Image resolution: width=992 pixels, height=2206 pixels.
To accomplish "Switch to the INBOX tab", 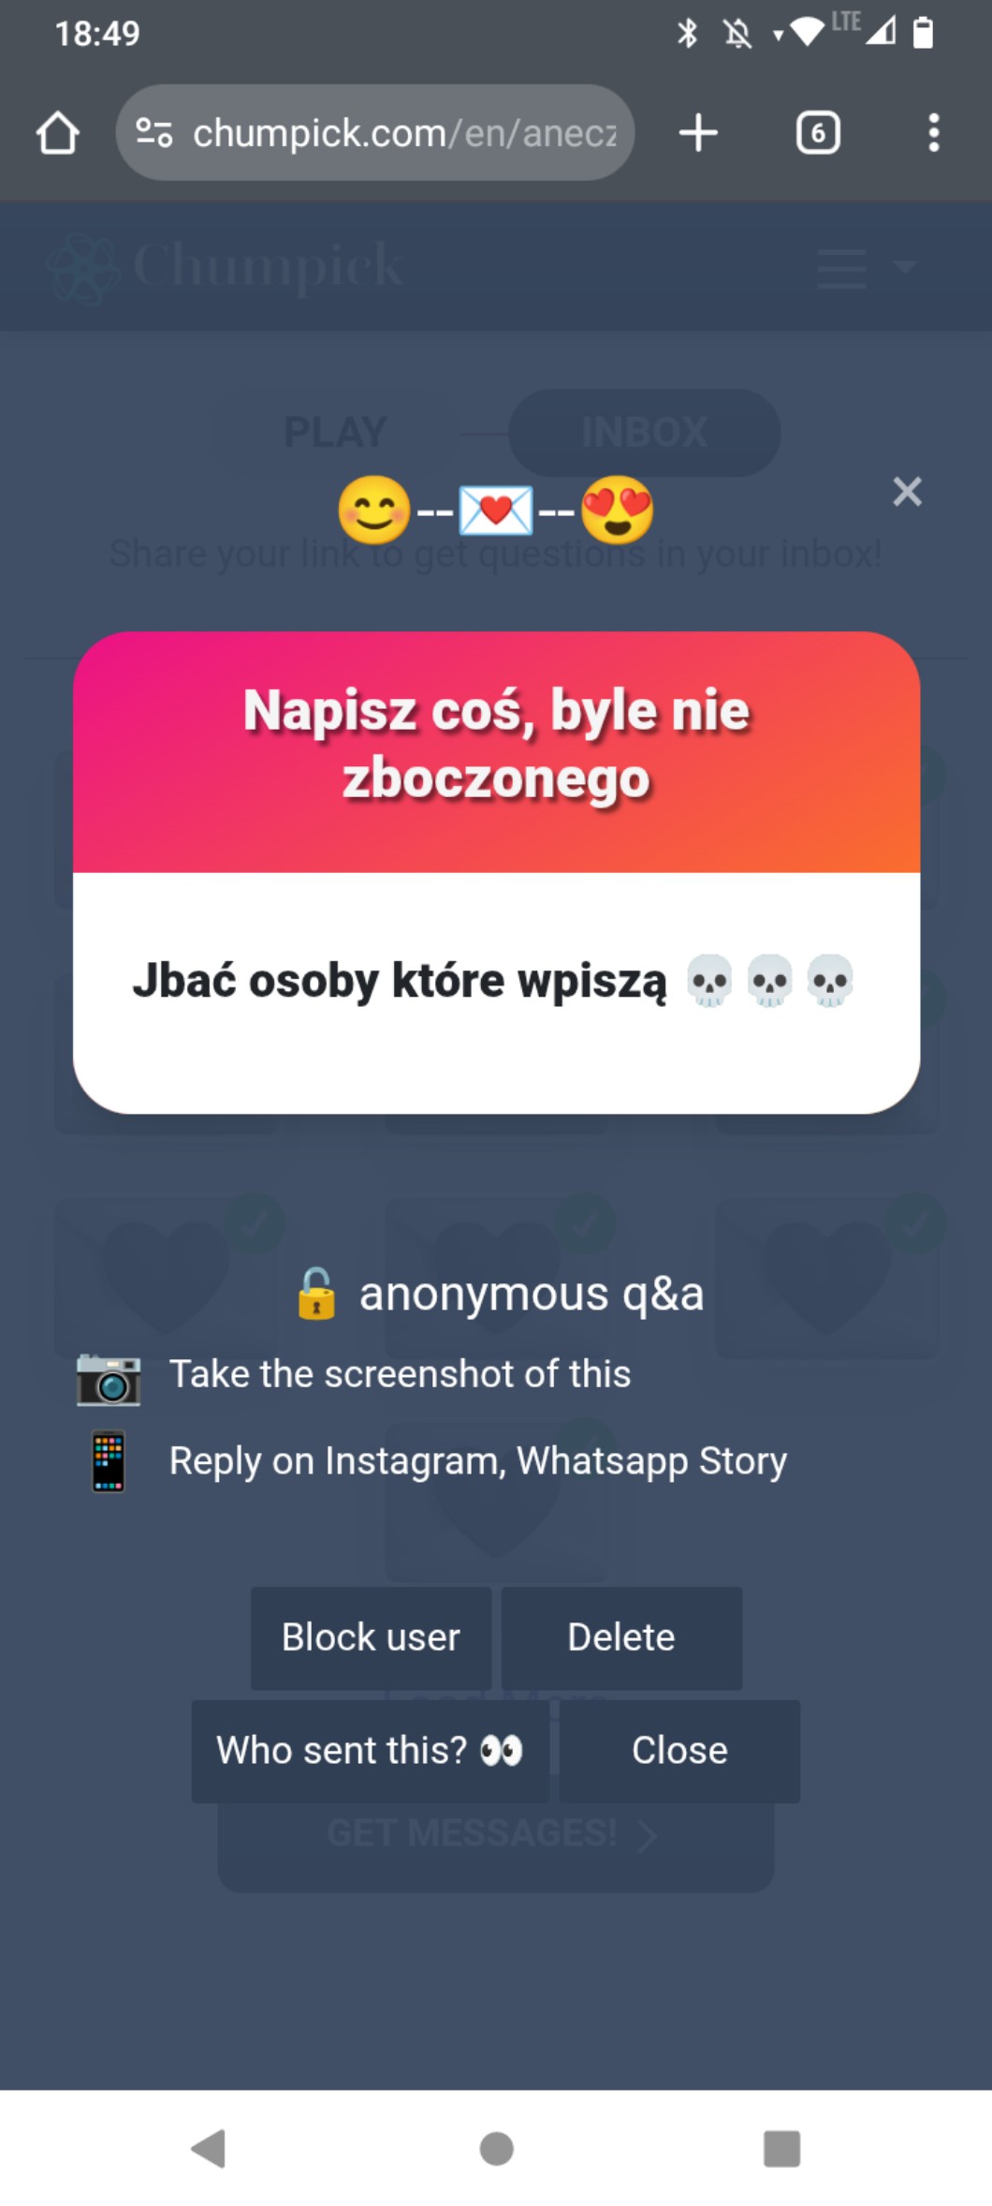I will pyautogui.click(x=644, y=433).
